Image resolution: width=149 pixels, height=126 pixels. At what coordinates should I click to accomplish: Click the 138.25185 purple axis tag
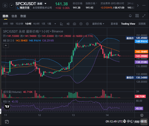[x=141, y=62]
